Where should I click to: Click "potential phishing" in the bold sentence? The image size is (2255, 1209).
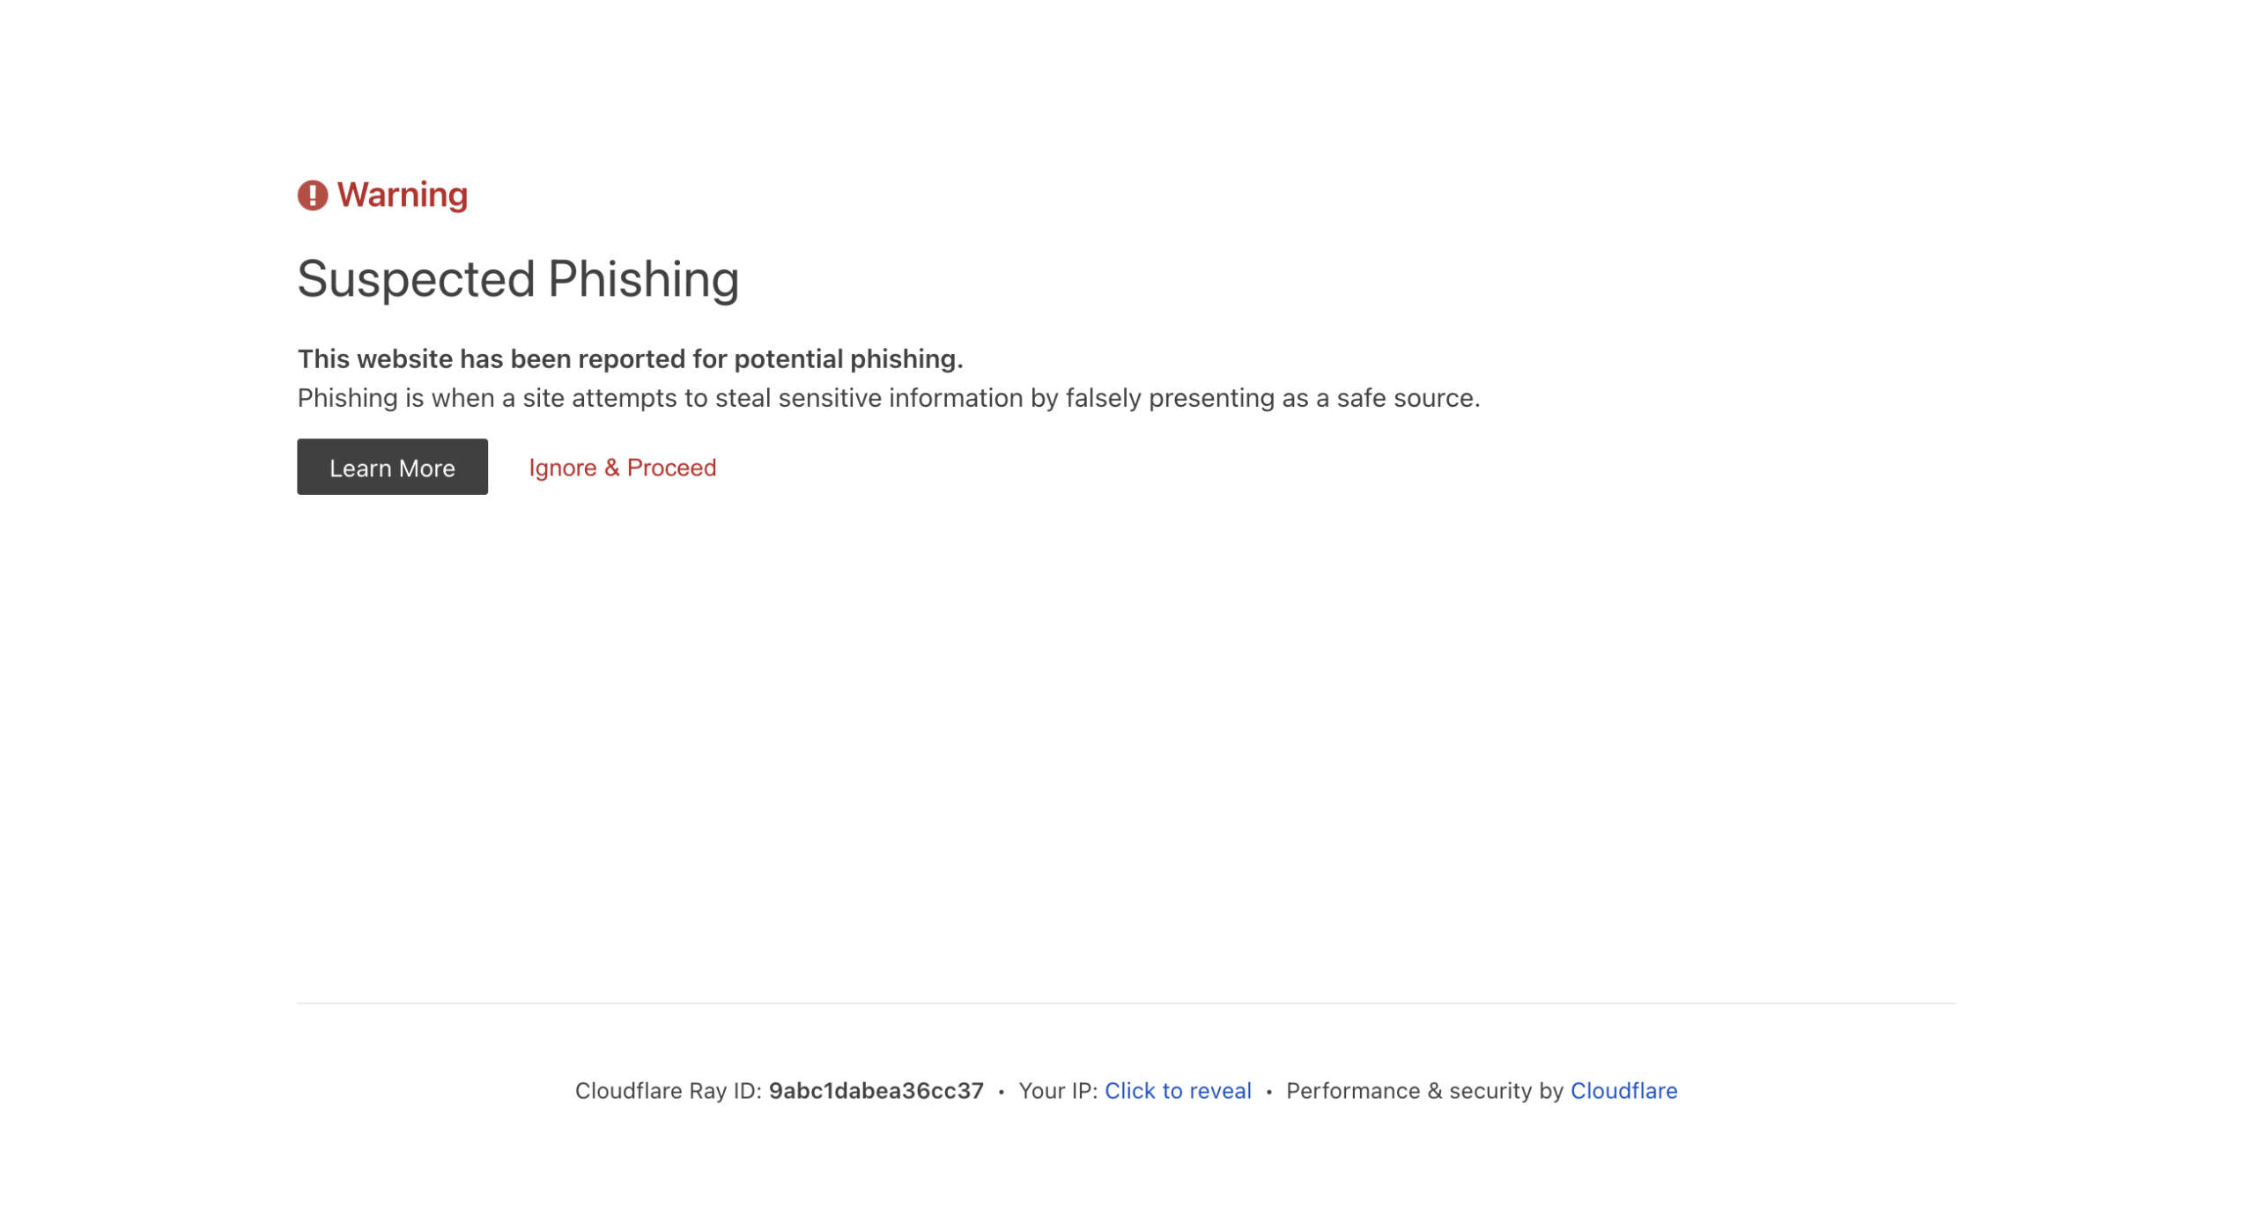click(x=847, y=358)
